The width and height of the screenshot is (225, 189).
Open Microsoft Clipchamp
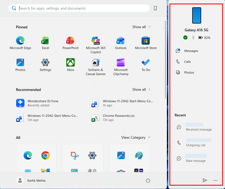tap(121, 67)
